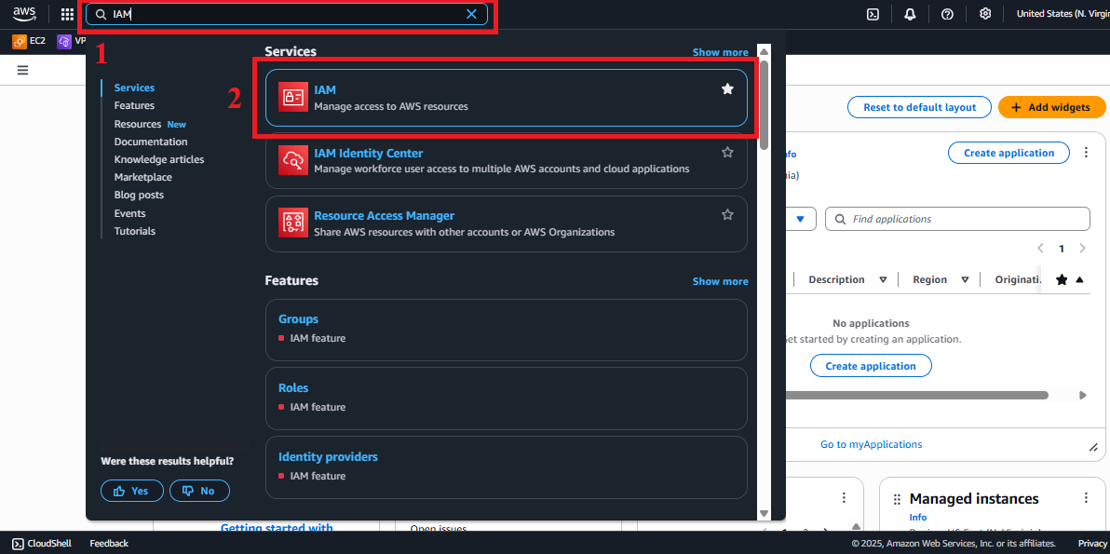Show more Services results

pos(720,52)
